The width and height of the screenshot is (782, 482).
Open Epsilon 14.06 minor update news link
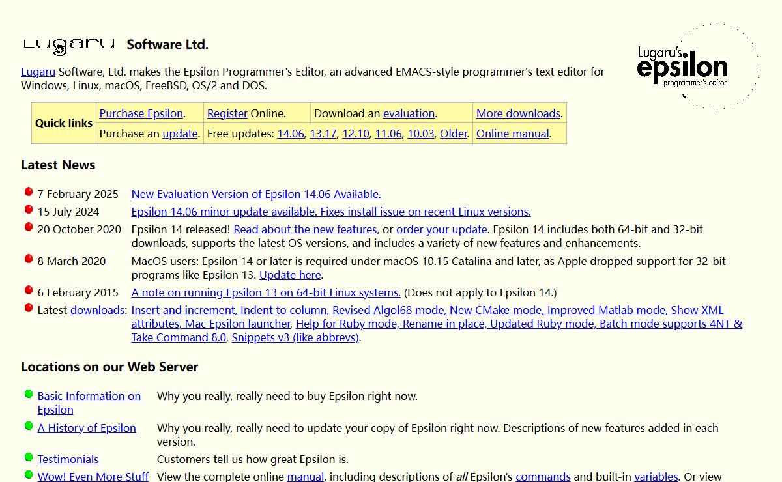pyautogui.click(x=331, y=212)
